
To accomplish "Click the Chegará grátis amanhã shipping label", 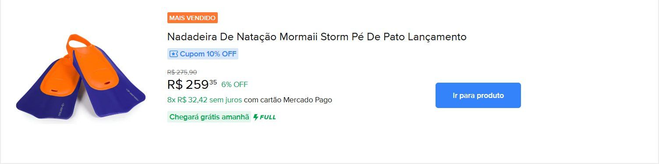I will pyautogui.click(x=209, y=117).
